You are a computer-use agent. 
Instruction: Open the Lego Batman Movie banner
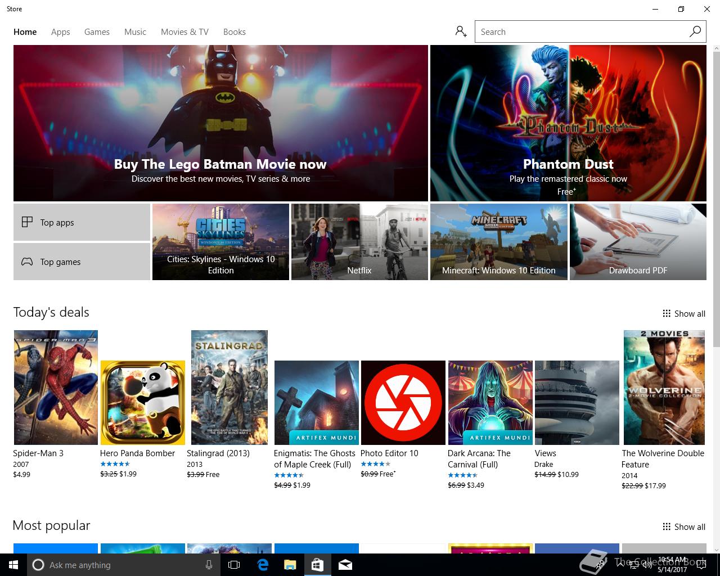point(220,123)
